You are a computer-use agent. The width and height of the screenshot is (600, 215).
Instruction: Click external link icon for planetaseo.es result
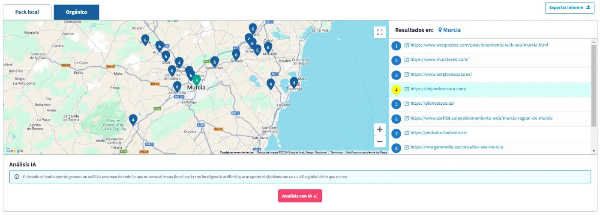(x=407, y=103)
